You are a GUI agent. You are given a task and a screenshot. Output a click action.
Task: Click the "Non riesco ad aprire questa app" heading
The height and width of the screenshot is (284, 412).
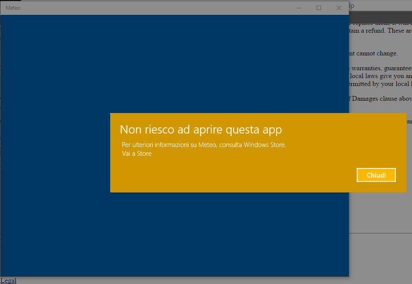[201, 130]
